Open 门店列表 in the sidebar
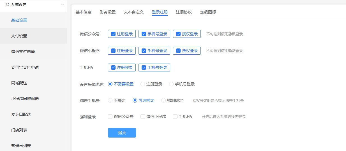 (x=19, y=130)
